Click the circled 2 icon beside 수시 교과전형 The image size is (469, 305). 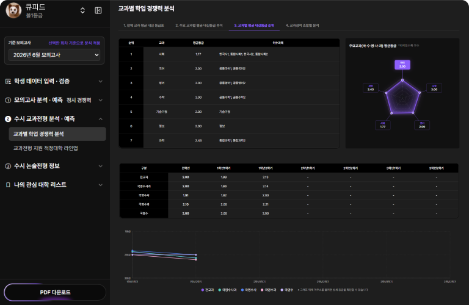tap(8, 119)
